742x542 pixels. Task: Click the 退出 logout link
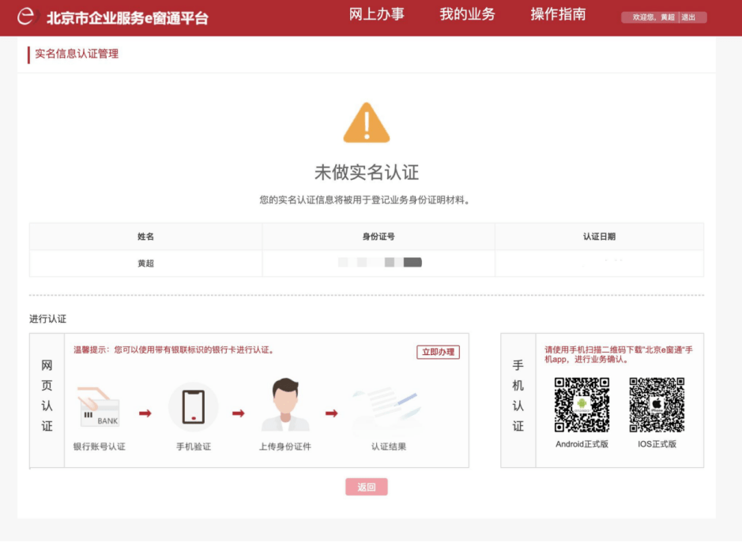(x=688, y=17)
